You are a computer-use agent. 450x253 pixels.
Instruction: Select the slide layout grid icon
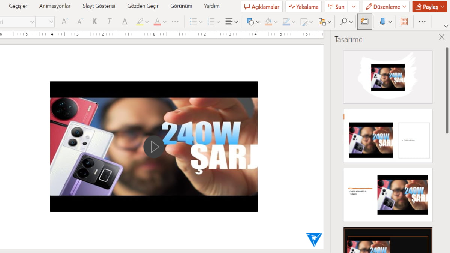click(x=404, y=21)
